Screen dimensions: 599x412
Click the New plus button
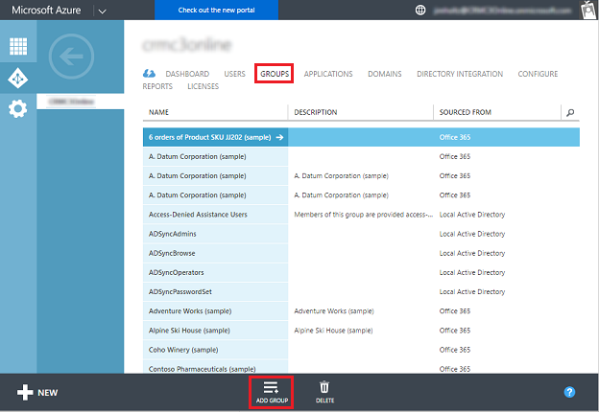37,393
